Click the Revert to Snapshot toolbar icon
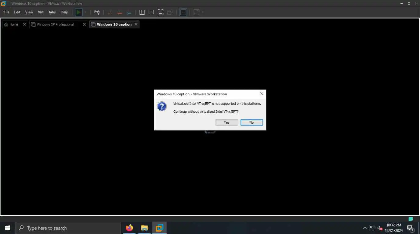 (120, 12)
